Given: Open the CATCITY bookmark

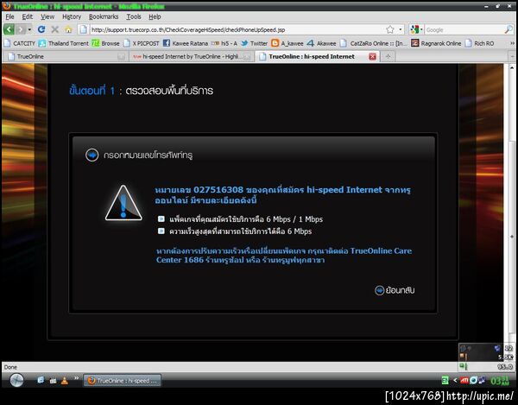Looking at the screenshot, I should pyautogui.click(x=20, y=43).
